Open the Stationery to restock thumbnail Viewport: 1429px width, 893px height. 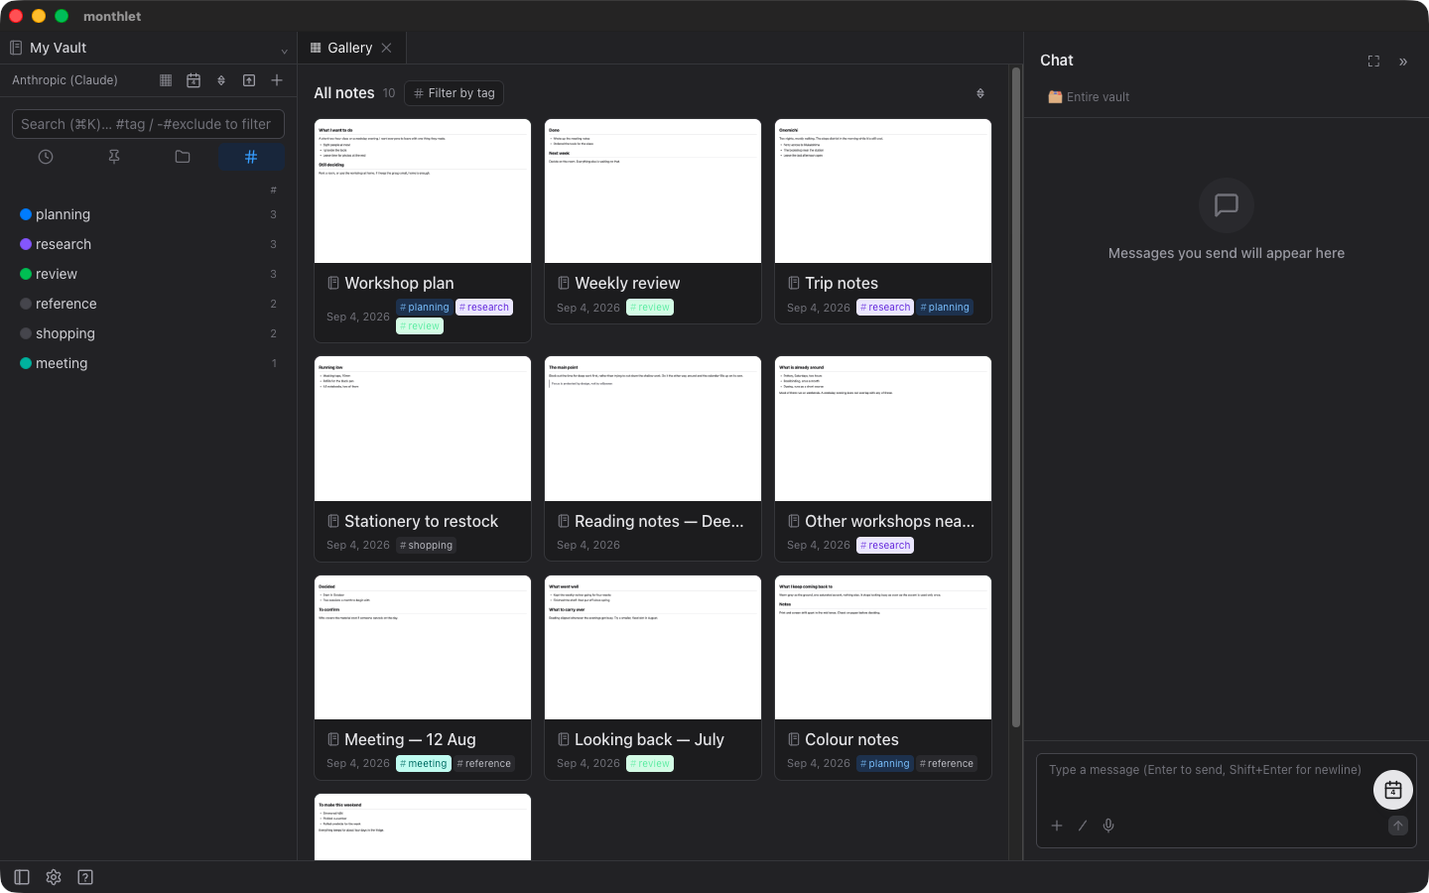[423, 429]
